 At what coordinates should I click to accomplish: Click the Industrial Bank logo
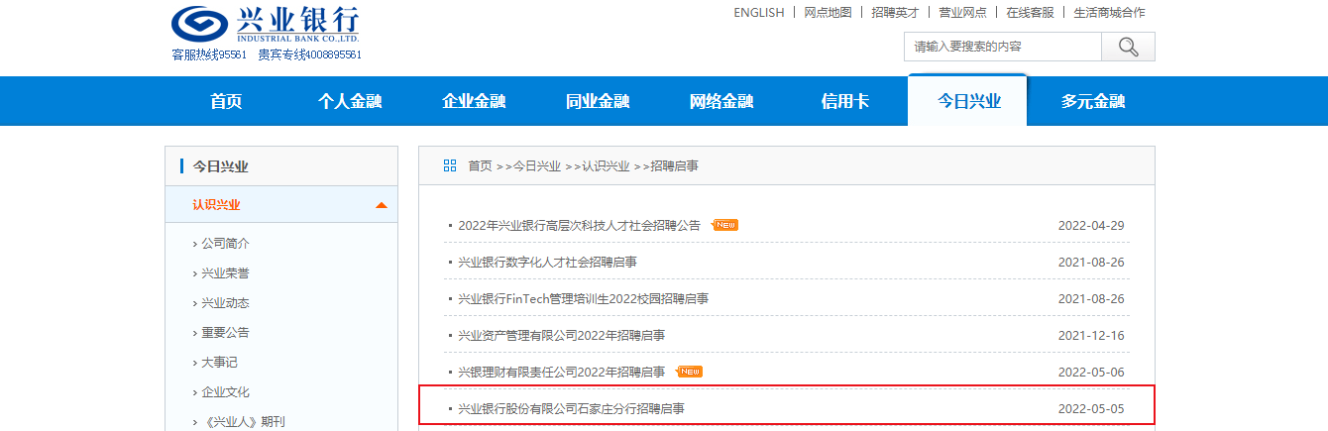tap(266, 24)
